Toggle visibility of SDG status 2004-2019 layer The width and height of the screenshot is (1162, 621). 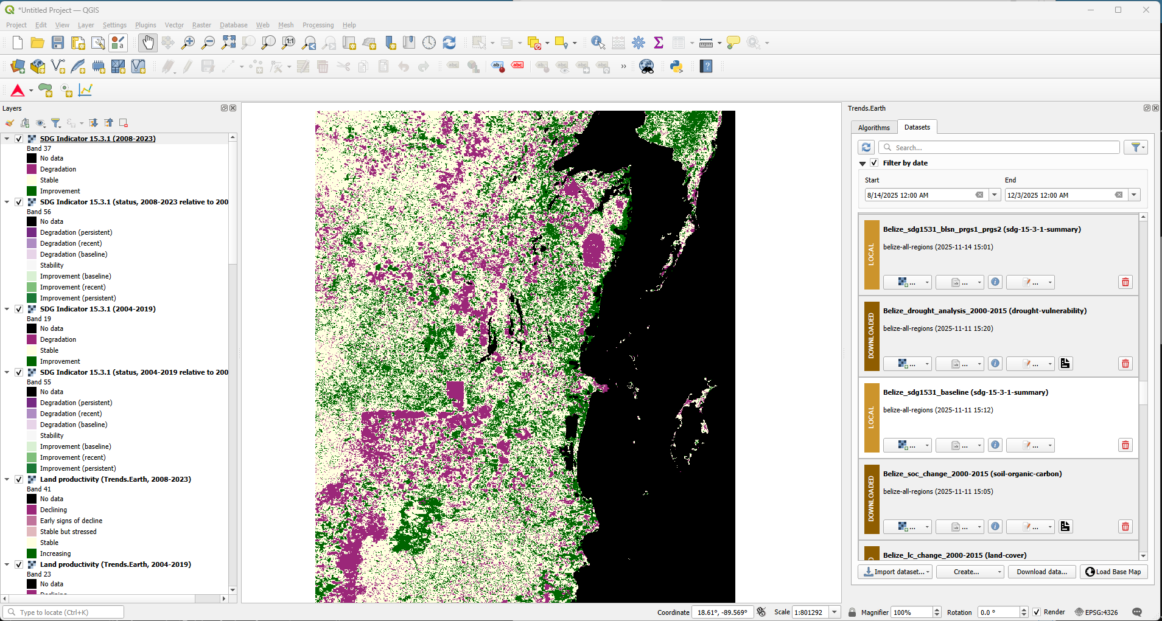point(19,372)
